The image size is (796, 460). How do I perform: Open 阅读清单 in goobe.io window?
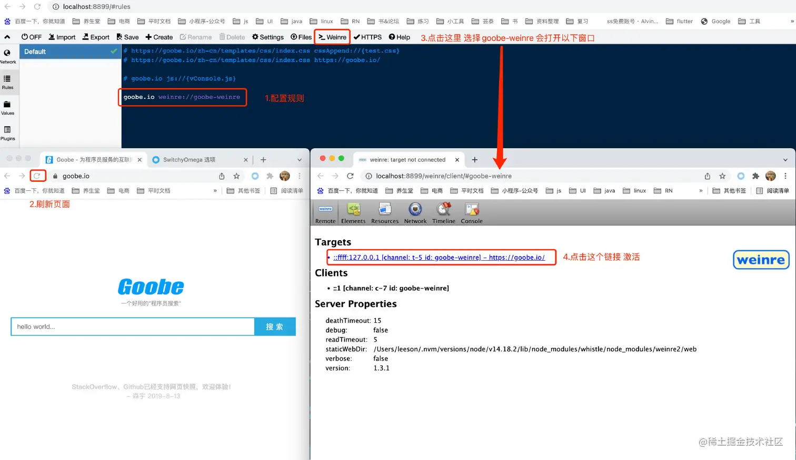tap(287, 191)
